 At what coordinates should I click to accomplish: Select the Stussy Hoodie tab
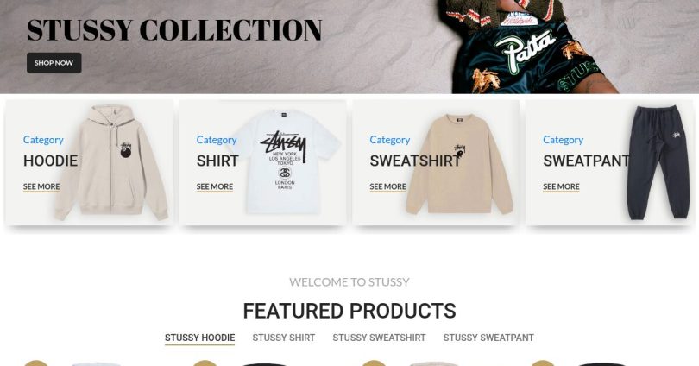coord(199,338)
